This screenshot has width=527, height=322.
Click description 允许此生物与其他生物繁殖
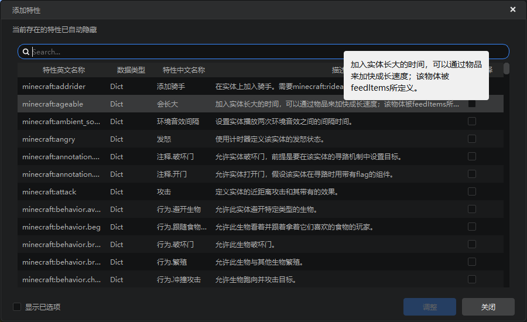[x=259, y=262]
